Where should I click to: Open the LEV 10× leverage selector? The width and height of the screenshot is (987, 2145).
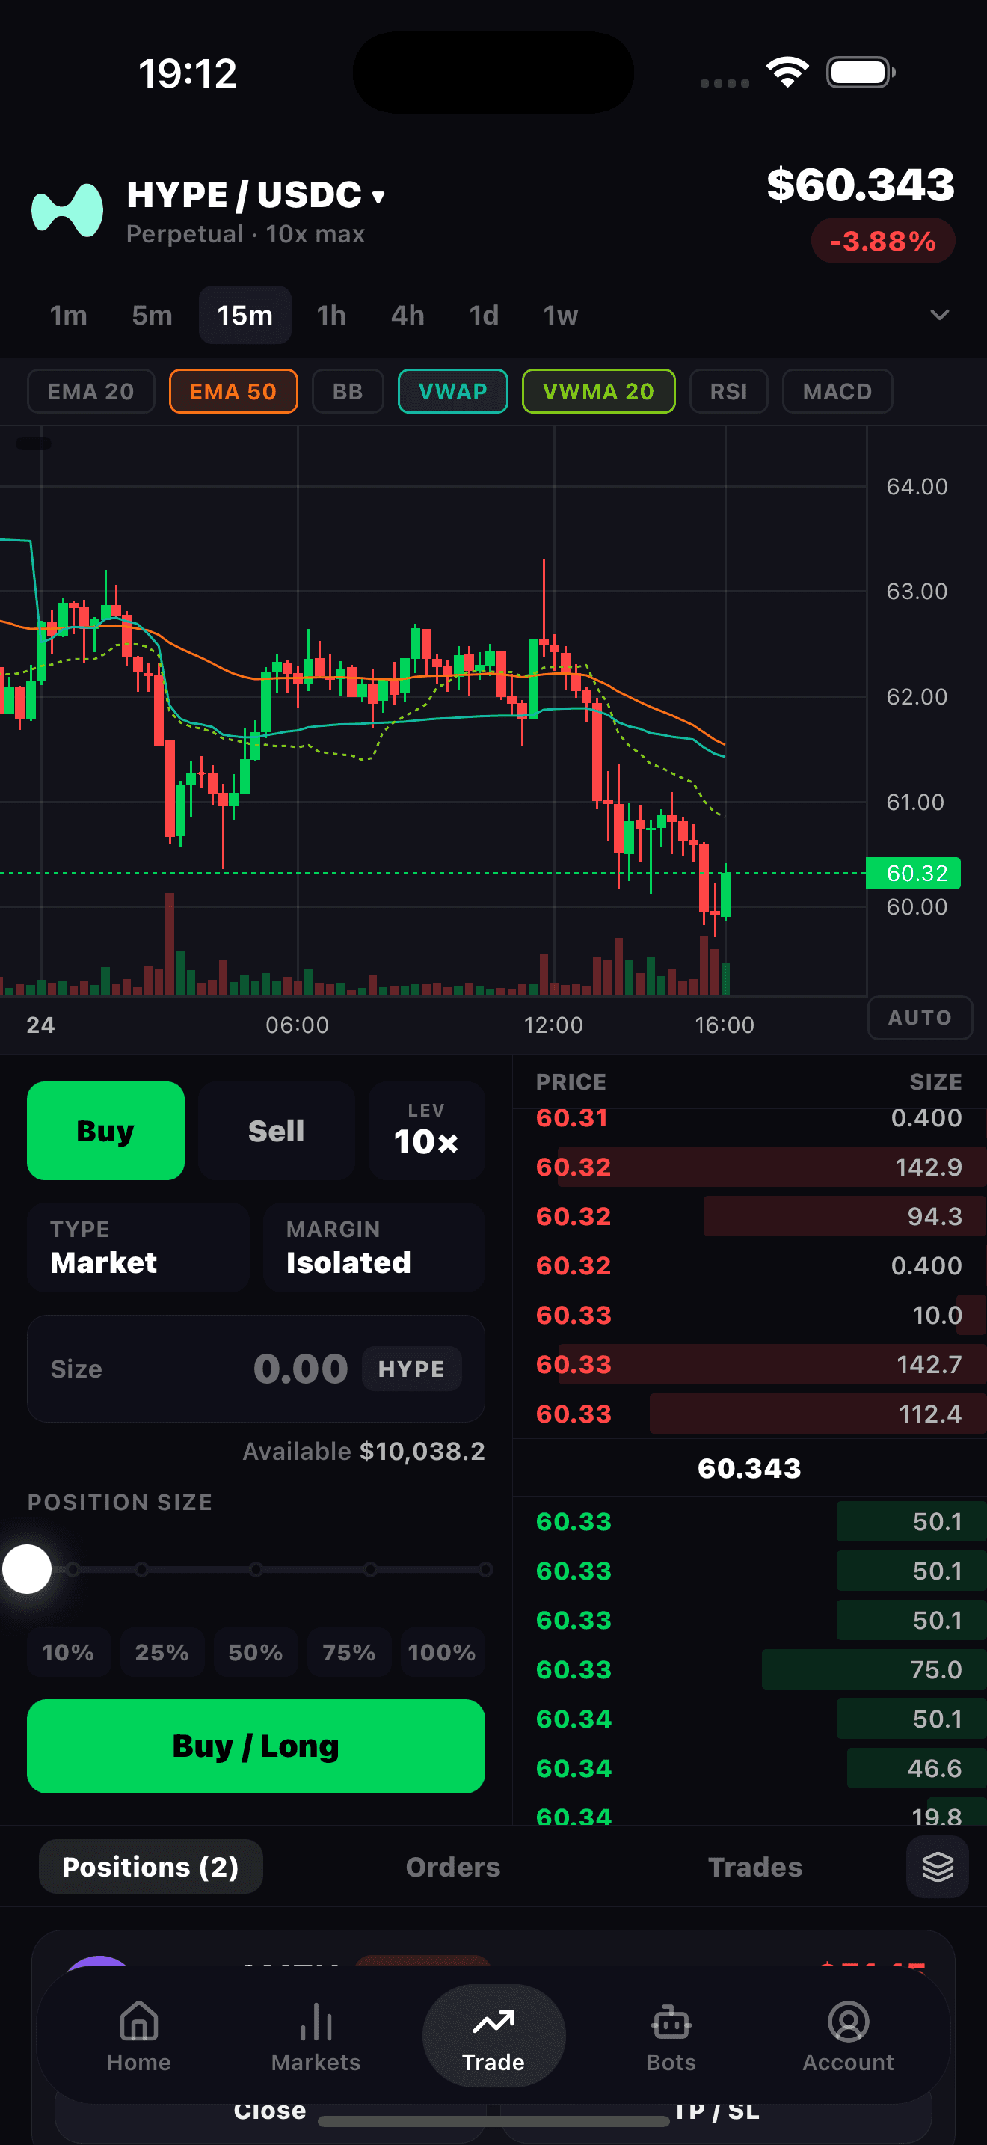click(426, 1131)
